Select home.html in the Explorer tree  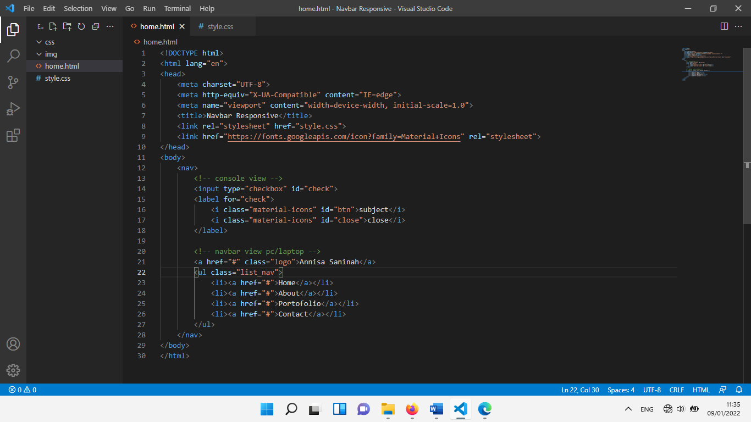(74, 66)
